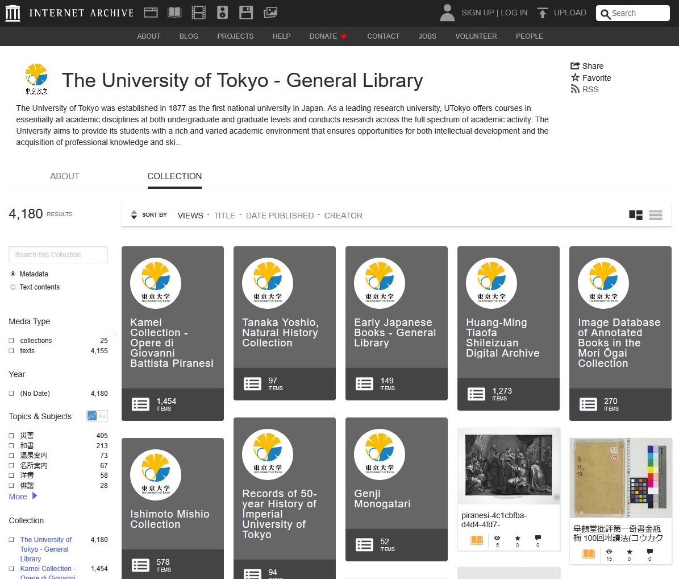Viewport: 679px width, 579px height.
Task: Click the LOG IN link
Action: tap(514, 13)
